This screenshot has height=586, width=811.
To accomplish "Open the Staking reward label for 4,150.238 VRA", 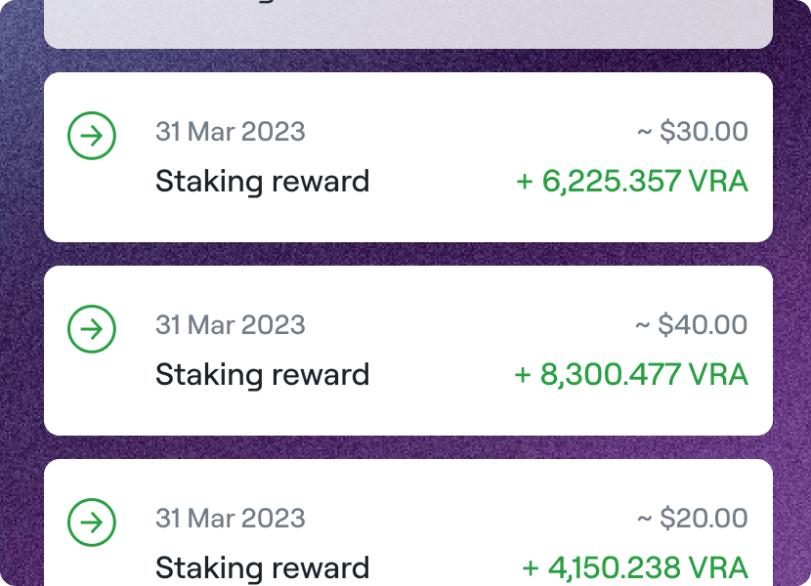I will point(262,567).
